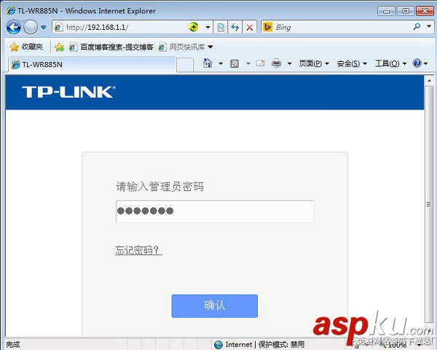Screen dimensions: 437x350
Task: Click the RSS feeds icon
Action: [235, 63]
